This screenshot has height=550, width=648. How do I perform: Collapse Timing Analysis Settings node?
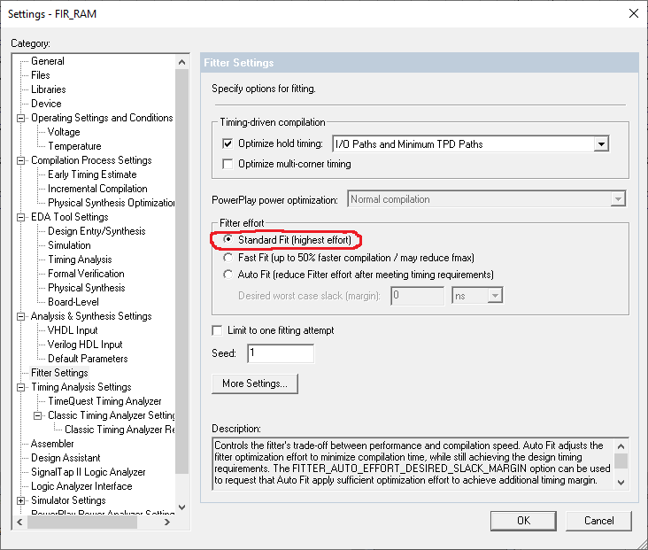[x=20, y=388]
